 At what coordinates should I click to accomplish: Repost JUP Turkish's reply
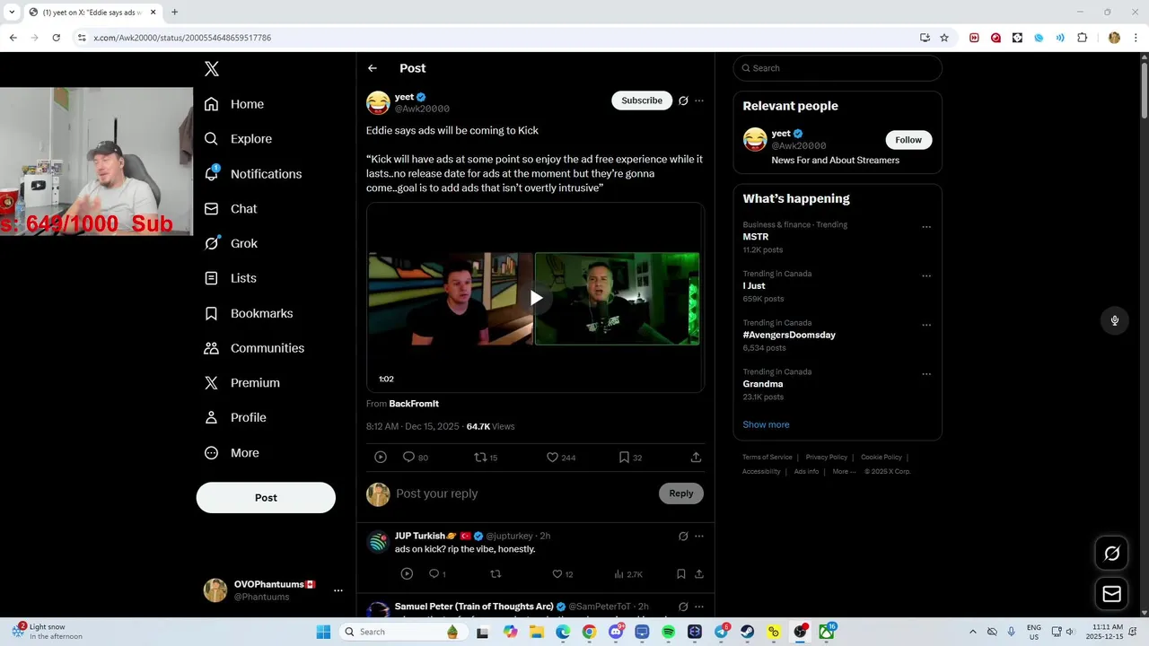click(496, 574)
